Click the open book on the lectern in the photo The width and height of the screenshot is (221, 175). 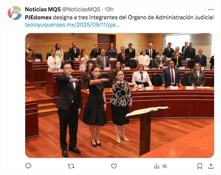[147, 111]
